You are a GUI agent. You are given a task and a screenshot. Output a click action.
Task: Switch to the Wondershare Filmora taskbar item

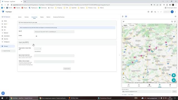click(x=105, y=98)
